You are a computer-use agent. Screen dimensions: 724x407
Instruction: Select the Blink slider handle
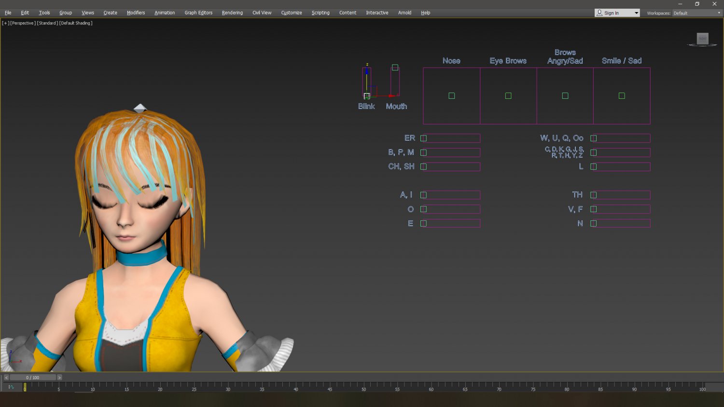pyautogui.click(x=367, y=96)
